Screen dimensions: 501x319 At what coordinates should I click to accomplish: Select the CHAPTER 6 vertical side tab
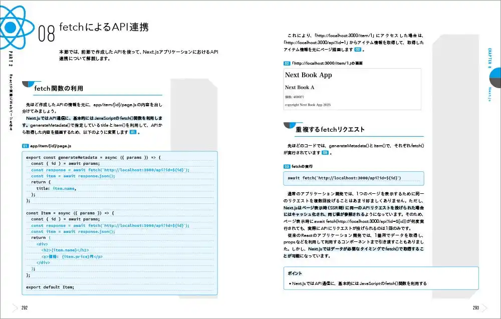(x=489, y=59)
